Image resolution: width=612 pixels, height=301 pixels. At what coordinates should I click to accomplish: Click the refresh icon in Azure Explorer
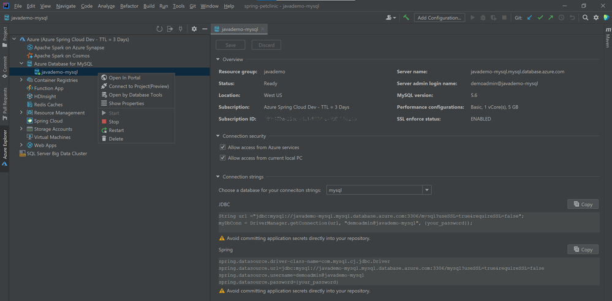159,29
